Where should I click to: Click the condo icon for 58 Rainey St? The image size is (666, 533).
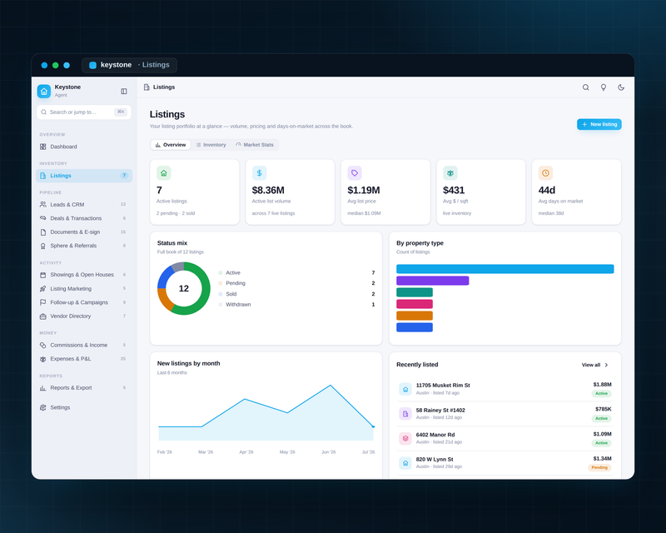(x=405, y=414)
